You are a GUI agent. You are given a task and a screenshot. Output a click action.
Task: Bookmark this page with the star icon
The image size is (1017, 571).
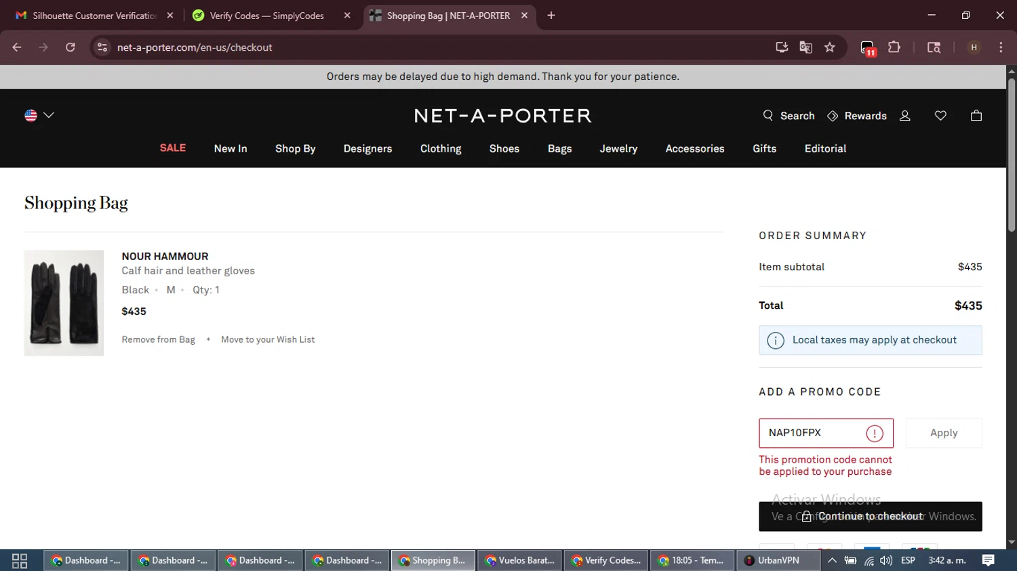830,47
